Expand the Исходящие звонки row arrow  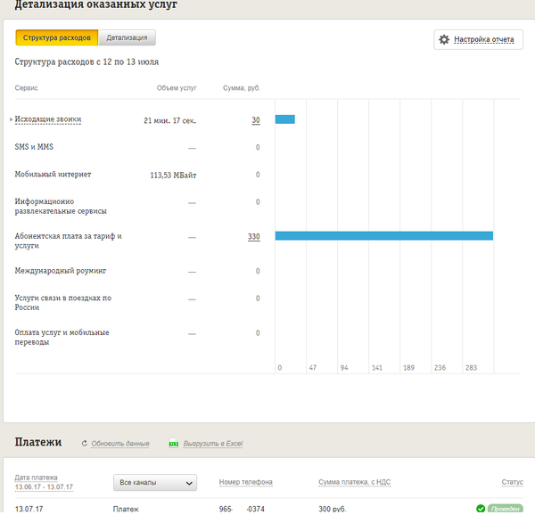11,119
